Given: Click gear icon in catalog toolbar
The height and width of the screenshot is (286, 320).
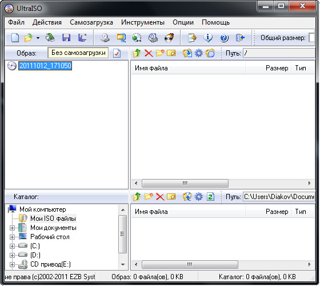Looking at the screenshot, I should 199,197.
